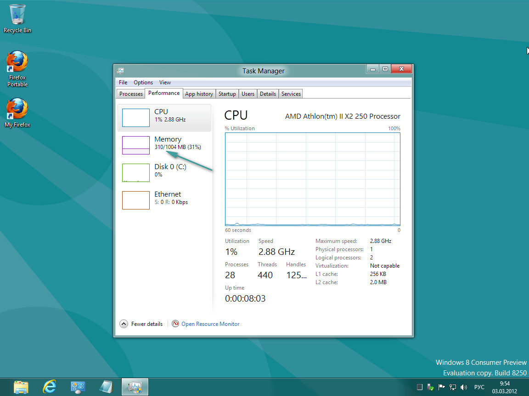Screen dimensions: 529x396
Task: Switch to the Users tab
Action: [x=248, y=94]
